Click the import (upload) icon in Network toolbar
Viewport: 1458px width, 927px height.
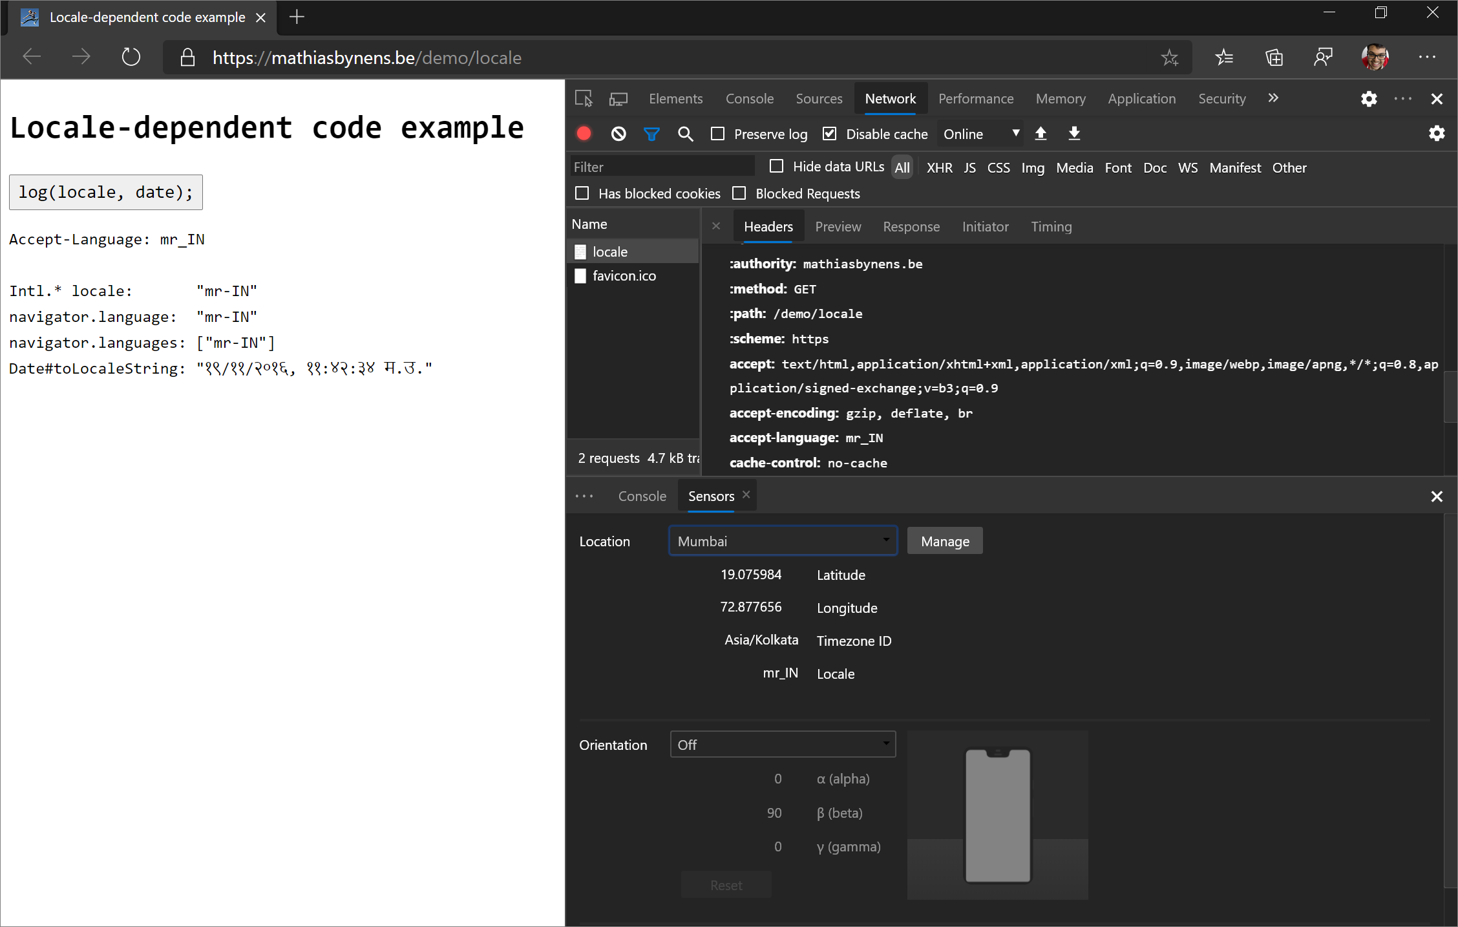pos(1041,134)
